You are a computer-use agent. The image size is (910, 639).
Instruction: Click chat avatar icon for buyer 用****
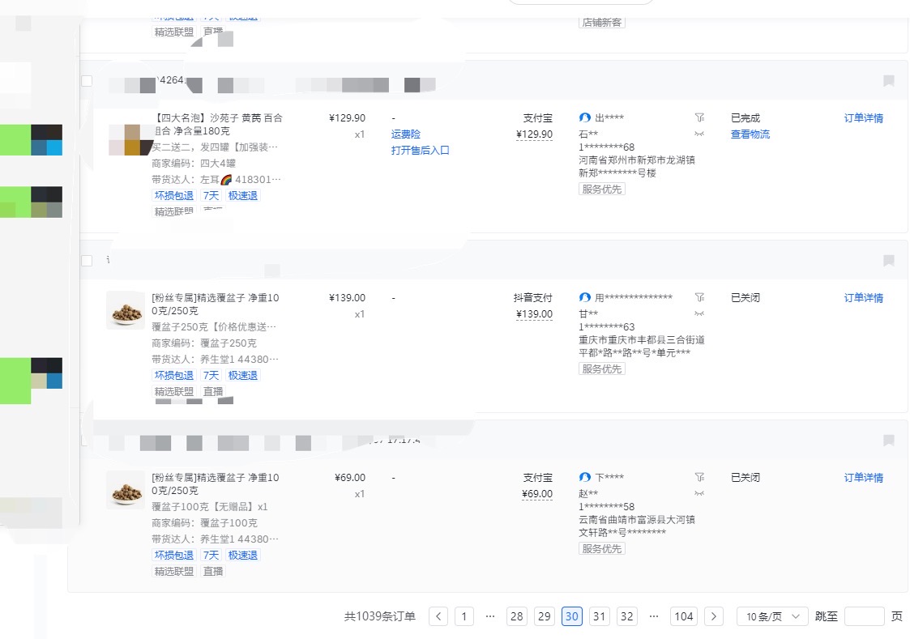click(x=585, y=298)
